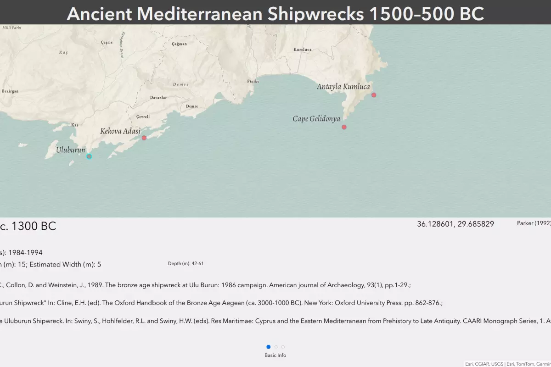Select the Cape Gelidonya wreck point

coord(344,127)
